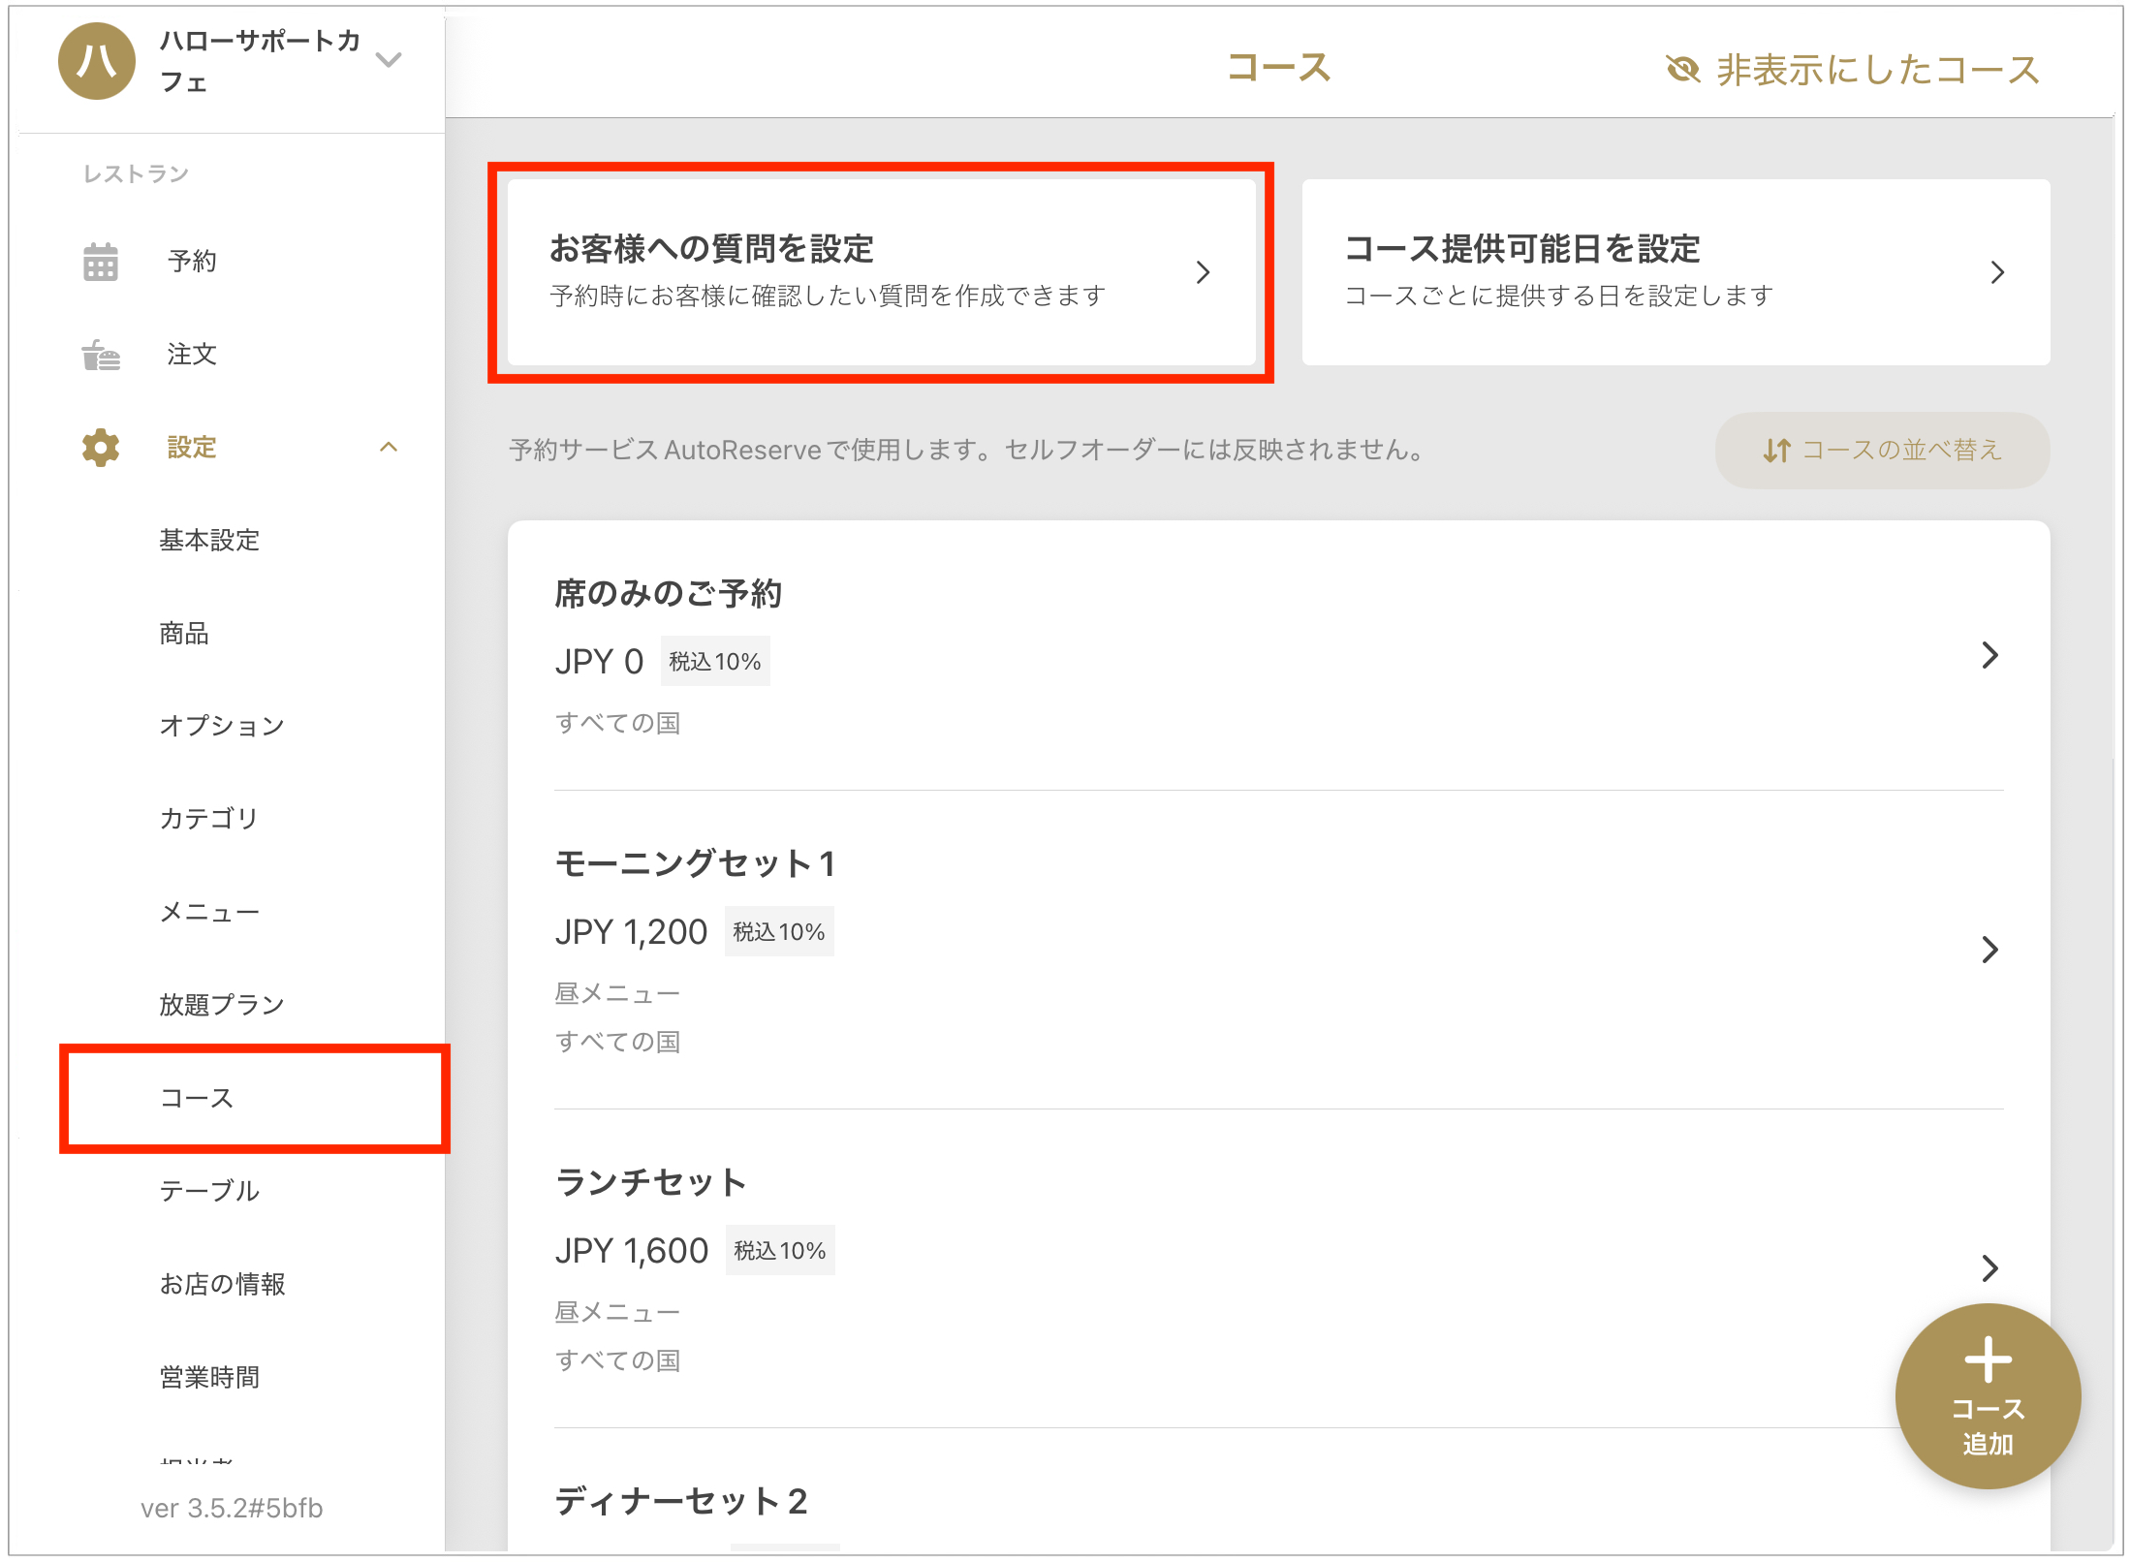Select 営業時間 sidebar item
The image size is (2130, 1562).
[x=209, y=1377]
